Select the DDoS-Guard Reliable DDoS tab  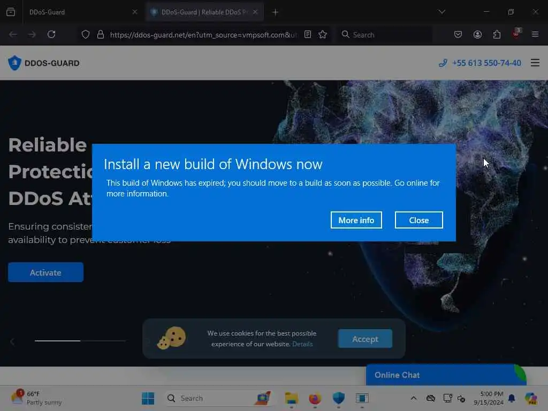205,12
